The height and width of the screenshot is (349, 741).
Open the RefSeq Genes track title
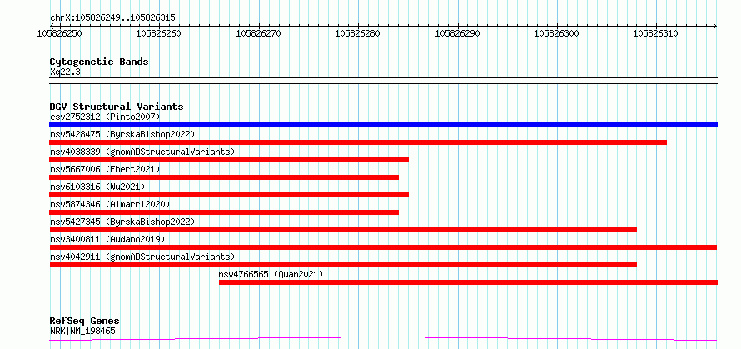pos(84,322)
